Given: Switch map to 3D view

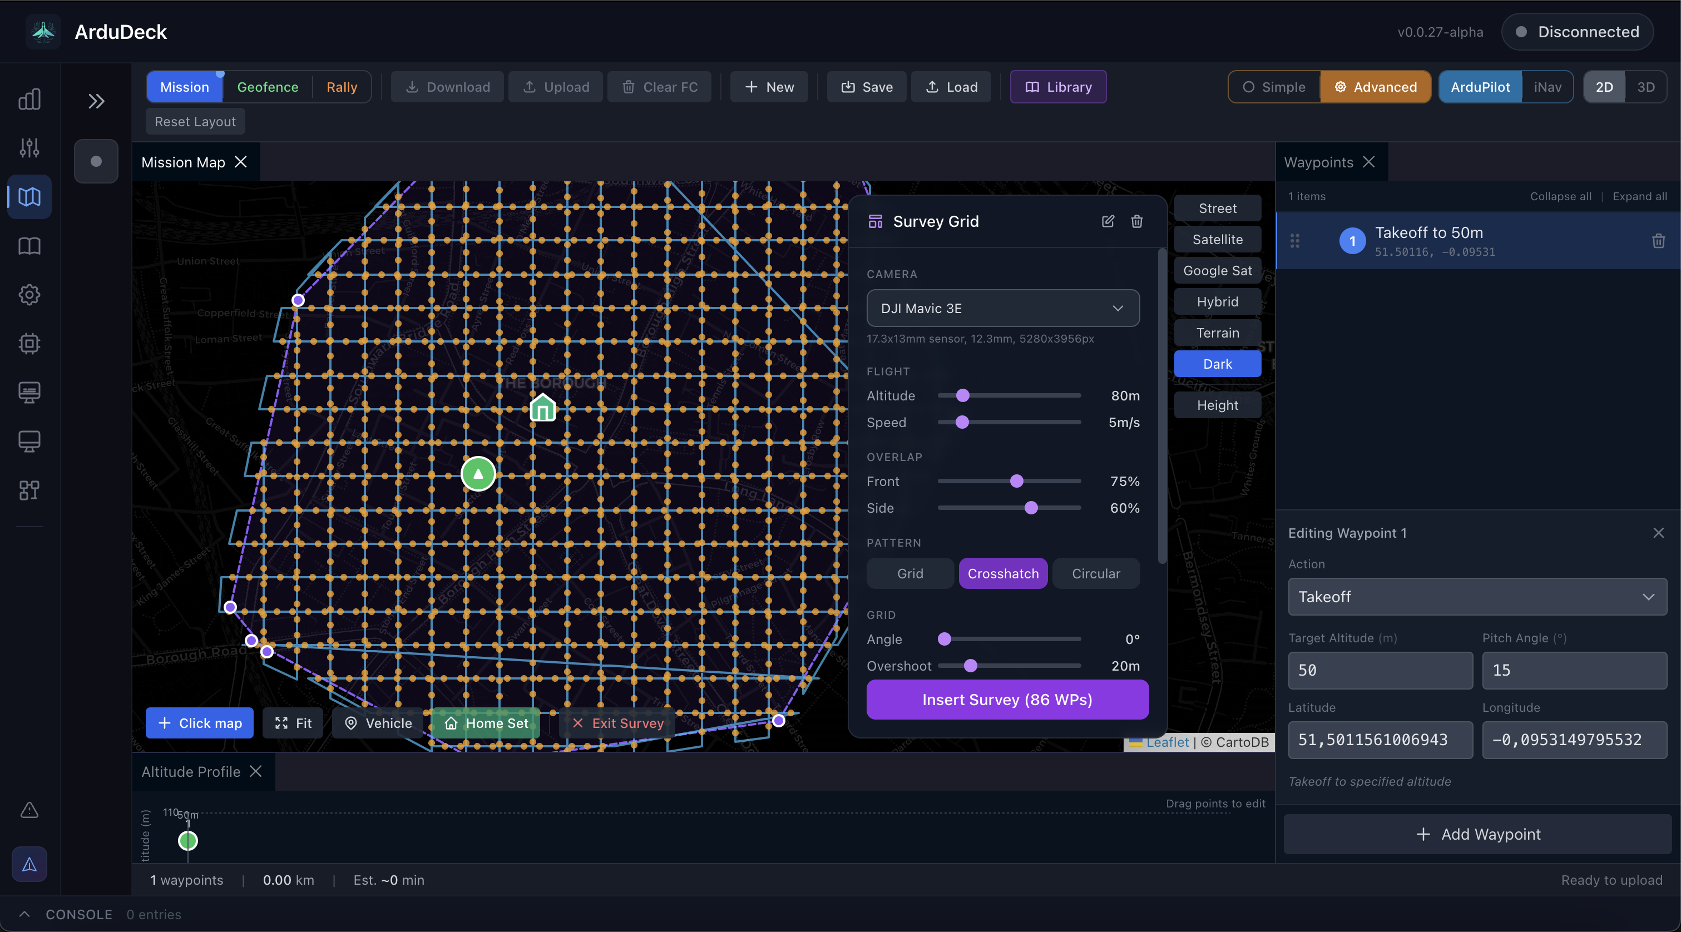Looking at the screenshot, I should 1646,87.
